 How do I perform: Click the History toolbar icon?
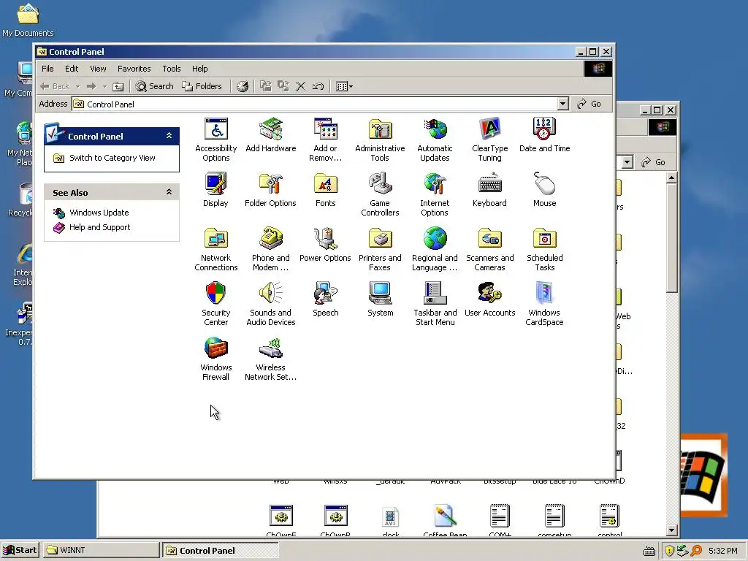243,86
